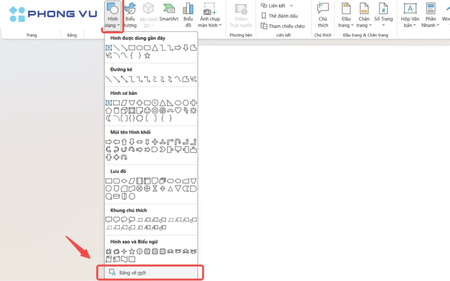Insert the crescent moon shape
450x281 pixels.
109,118
